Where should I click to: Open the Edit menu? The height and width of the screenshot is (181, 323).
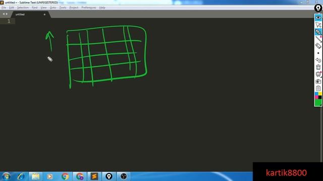tap(11, 8)
